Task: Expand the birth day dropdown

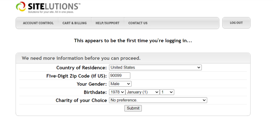Action: (167, 92)
